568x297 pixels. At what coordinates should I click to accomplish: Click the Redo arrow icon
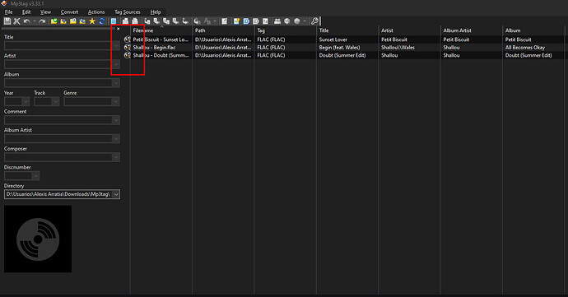click(x=42, y=21)
